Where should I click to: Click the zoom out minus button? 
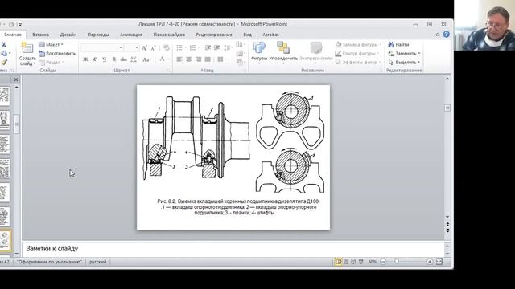pyautogui.click(x=383, y=262)
